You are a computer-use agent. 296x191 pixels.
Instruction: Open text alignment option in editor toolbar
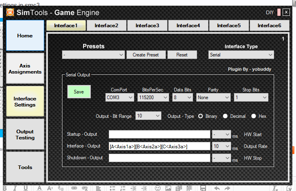coord(99,188)
